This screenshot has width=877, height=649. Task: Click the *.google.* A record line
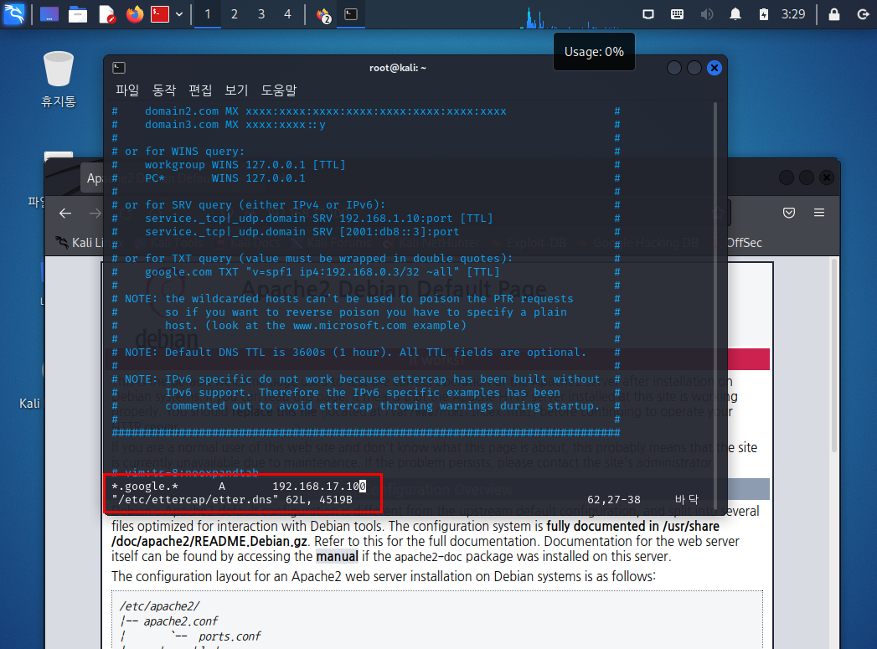(239, 487)
